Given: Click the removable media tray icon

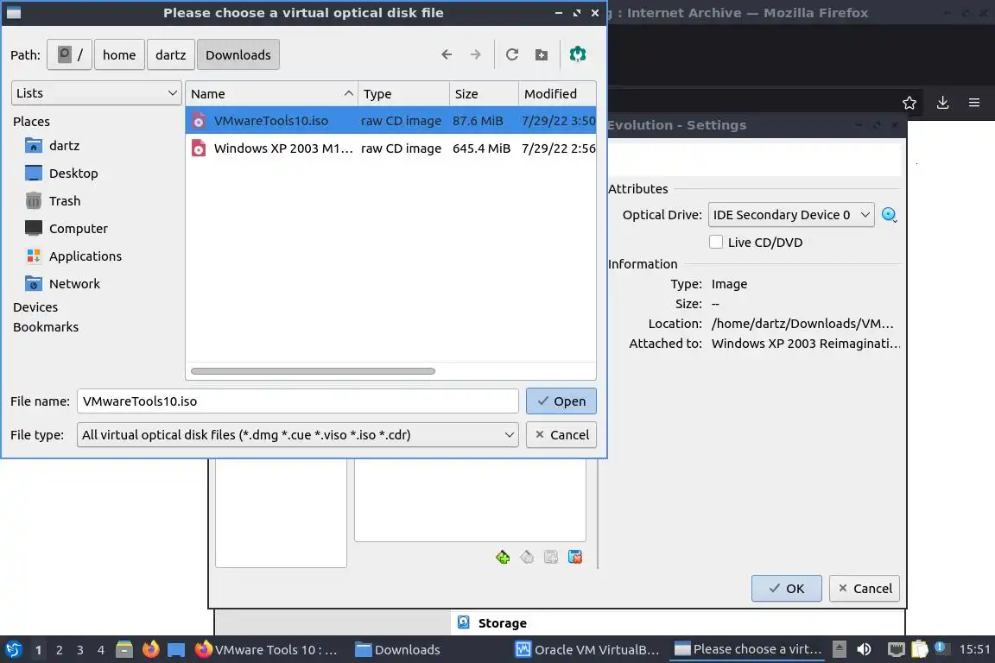Looking at the screenshot, I should point(839,649).
